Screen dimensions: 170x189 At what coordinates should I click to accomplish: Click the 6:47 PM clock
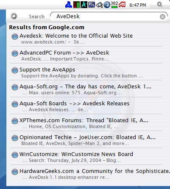pyautogui.click(x=138, y=5)
